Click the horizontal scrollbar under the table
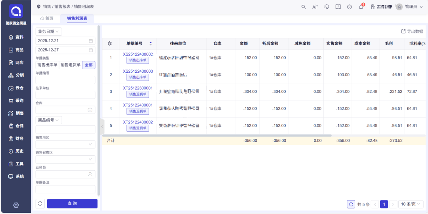428x214 pixels. point(218,135)
